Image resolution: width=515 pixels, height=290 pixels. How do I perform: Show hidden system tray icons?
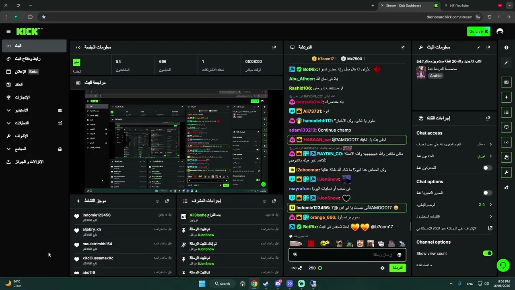point(451,284)
